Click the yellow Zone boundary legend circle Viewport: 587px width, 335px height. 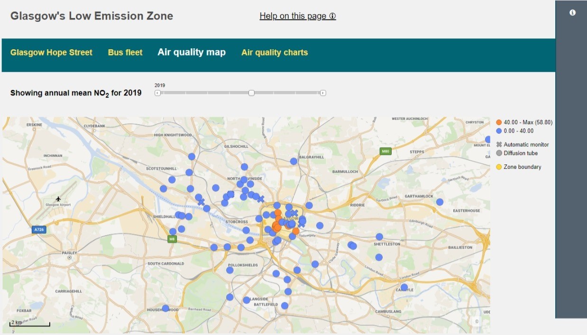pyautogui.click(x=499, y=167)
